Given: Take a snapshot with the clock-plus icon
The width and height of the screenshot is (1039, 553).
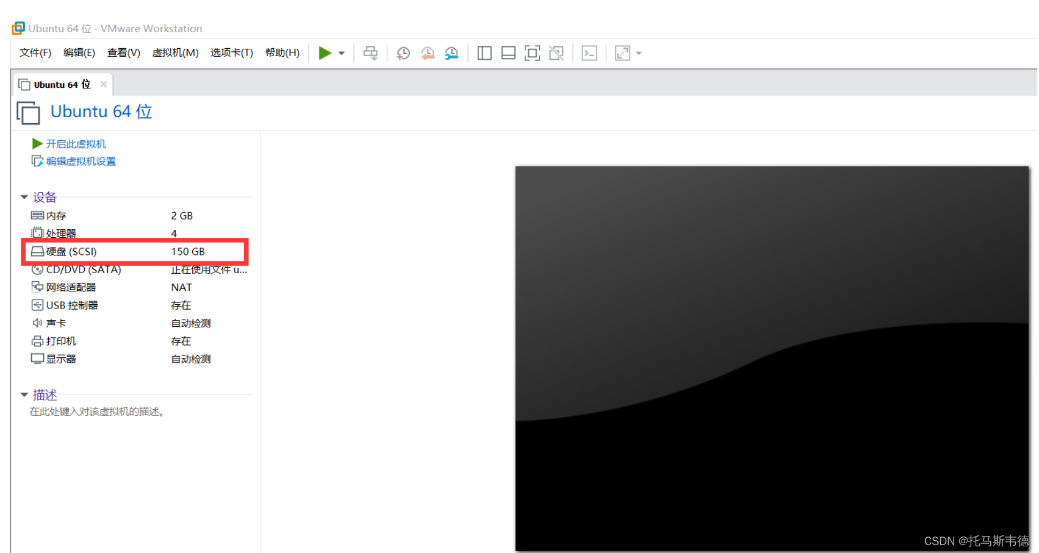Looking at the screenshot, I should click(403, 53).
